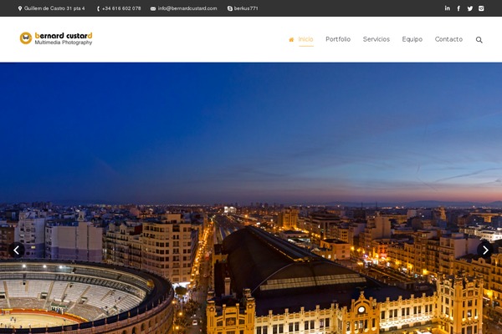Viewport: 502px width, 334px height.
Task: Click the berkus771 Skype username
Action: [246, 8]
